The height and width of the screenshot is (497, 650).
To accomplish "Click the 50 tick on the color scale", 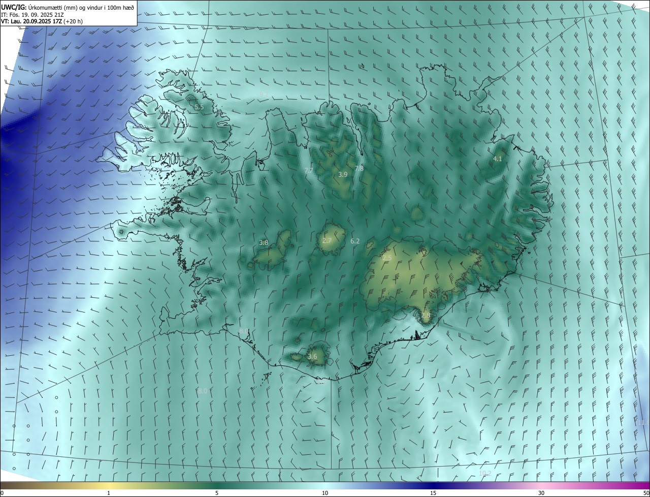I will click(x=646, y=493).
